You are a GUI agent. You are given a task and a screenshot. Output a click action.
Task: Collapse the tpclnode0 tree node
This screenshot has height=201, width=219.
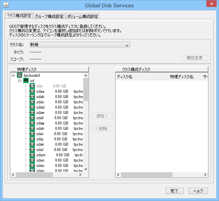coord(13,75)
